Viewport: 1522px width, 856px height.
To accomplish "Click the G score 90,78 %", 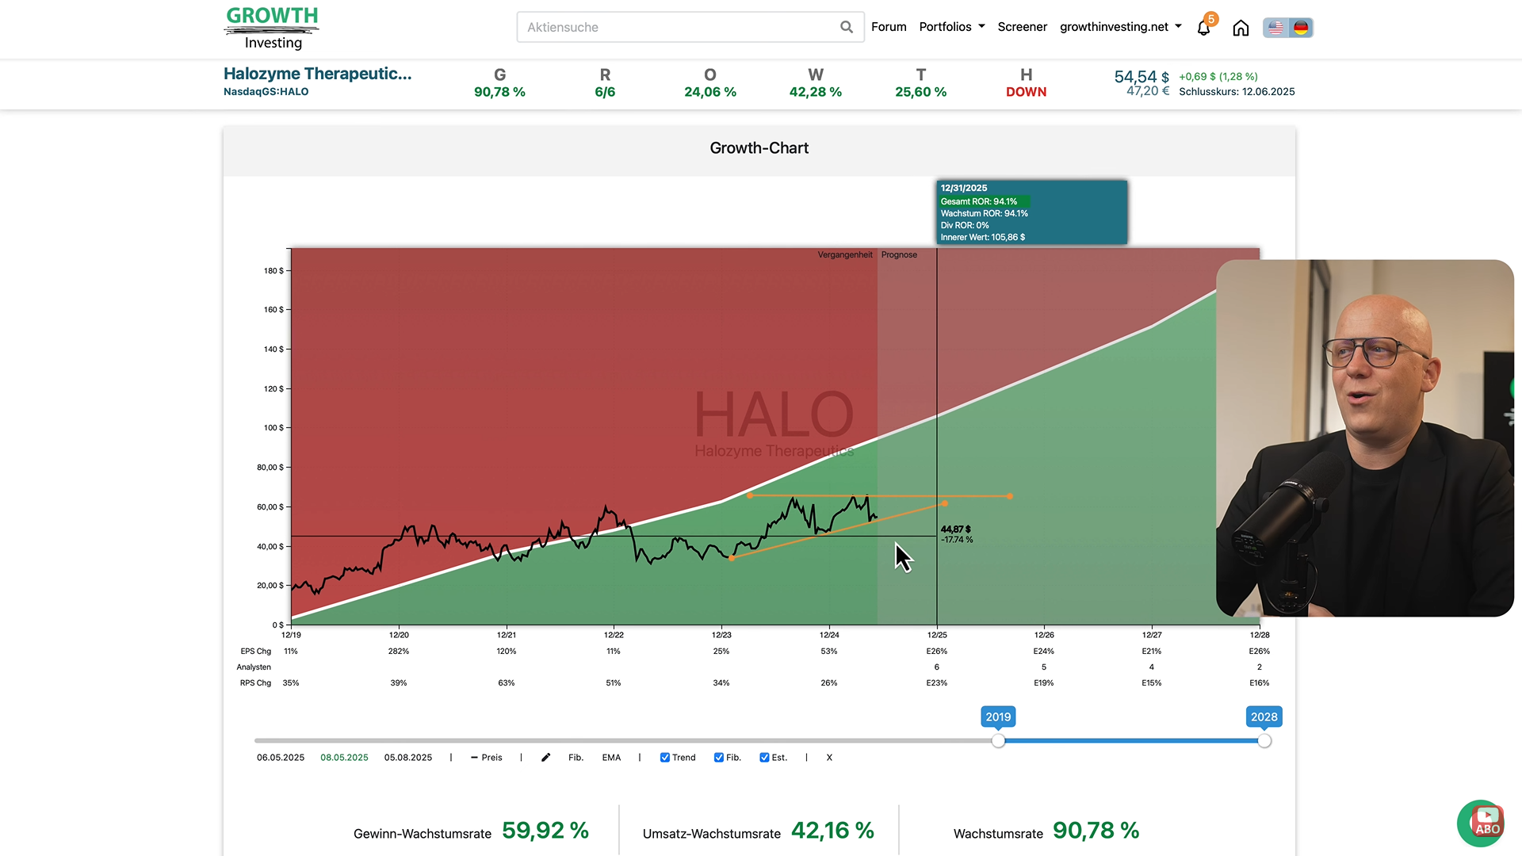I will (x=499, y=92).
